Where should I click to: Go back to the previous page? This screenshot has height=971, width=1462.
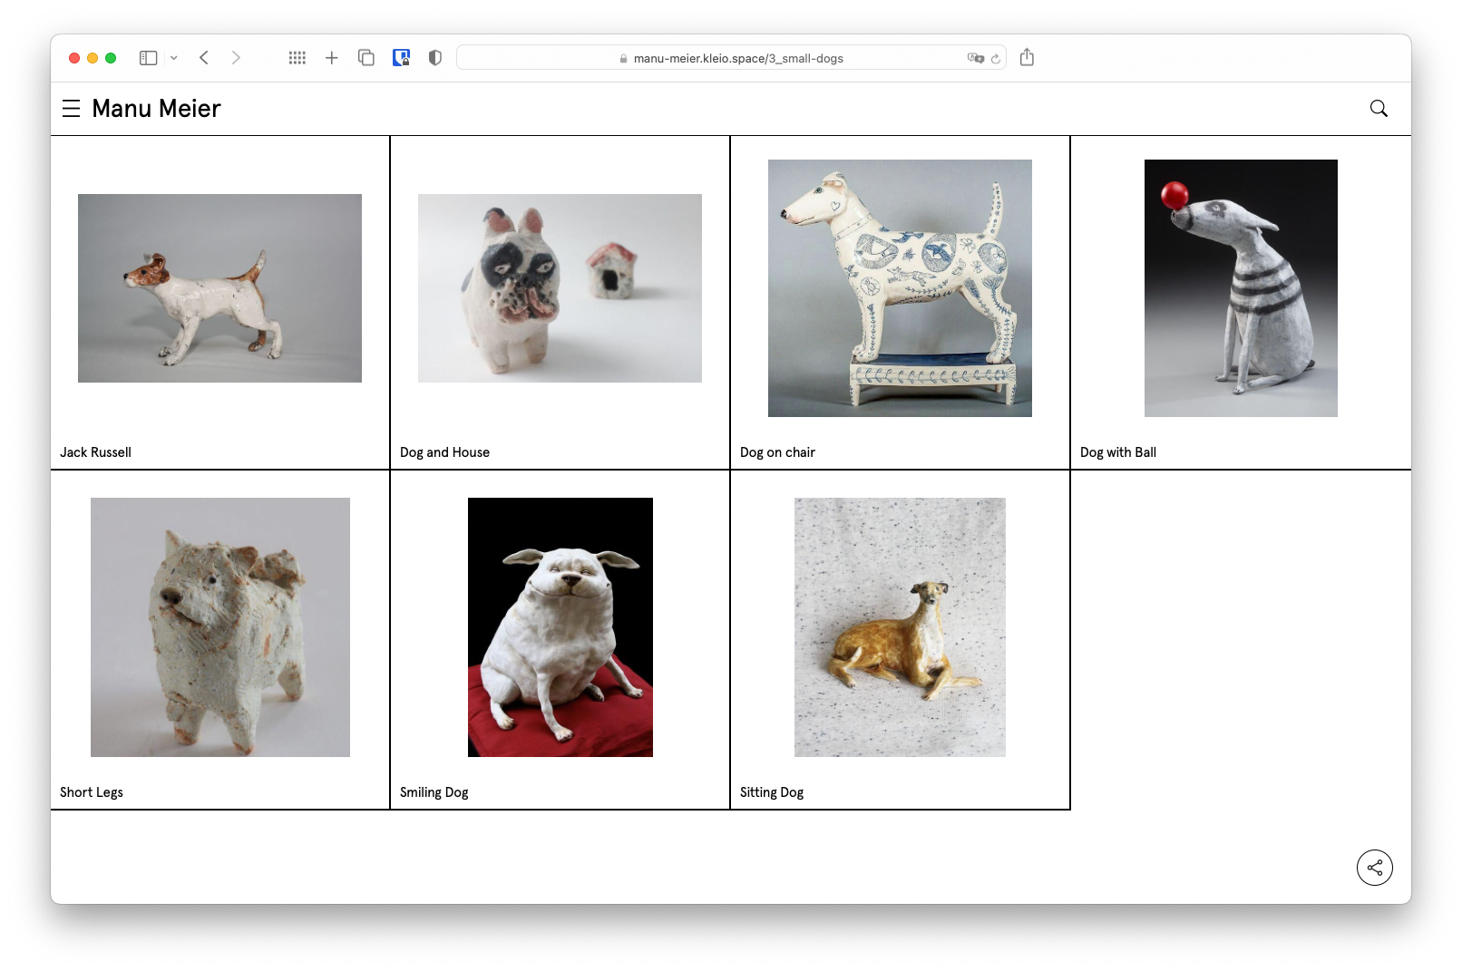(x=205, y=58)
